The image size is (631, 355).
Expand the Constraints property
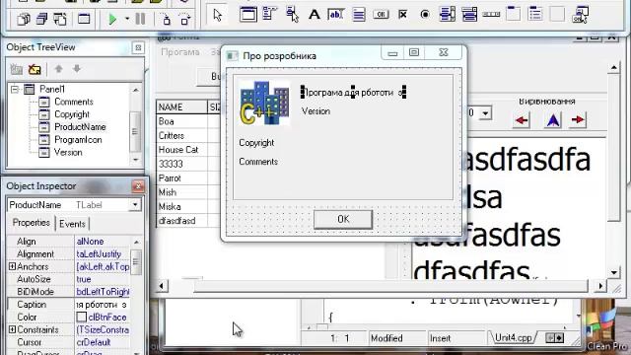[12, 329]
